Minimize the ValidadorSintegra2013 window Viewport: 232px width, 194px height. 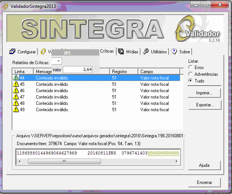tap(196, 5)
